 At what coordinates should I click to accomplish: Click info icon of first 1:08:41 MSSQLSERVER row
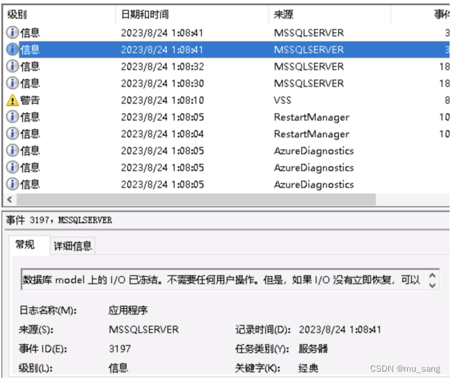[x=13, y=33]
